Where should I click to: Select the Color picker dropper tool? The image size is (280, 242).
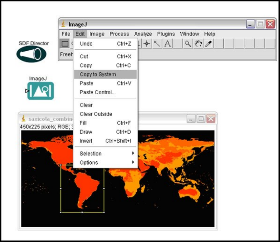(x=208, y=44)
